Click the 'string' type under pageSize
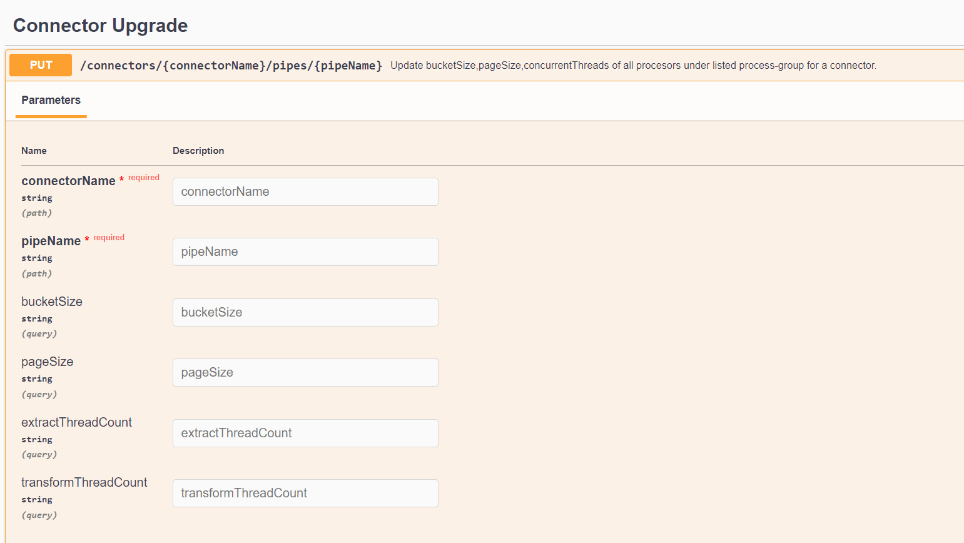 [x=37, y=379]
